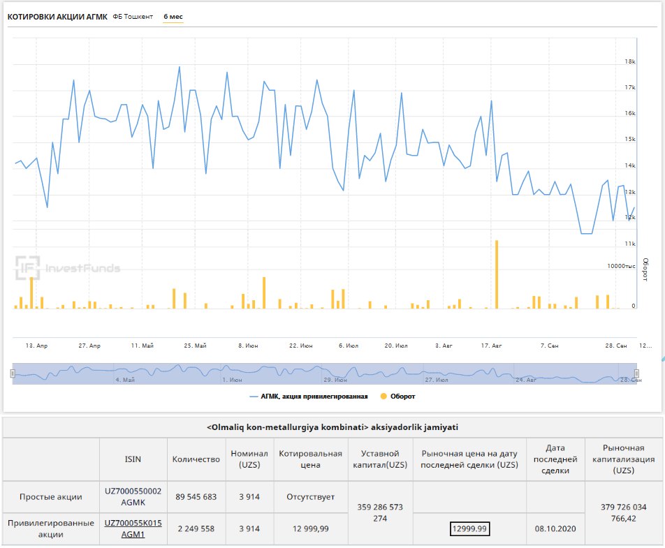Click the 25. Май axis label
Image resolution: width=665 pixels, height=548 pixels.
pyautogui.click(x=195, y=346)
